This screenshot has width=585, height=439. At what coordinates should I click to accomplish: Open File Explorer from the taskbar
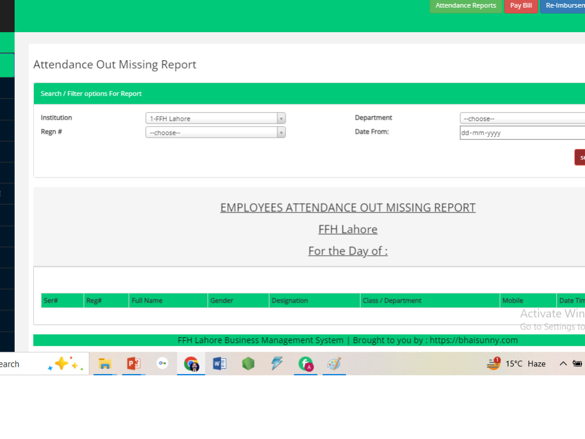(105, 363)
